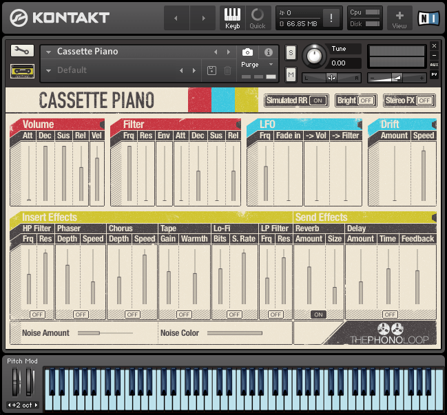Load next snapshot beside Default
447x415 pixels.
coord(194,70)
